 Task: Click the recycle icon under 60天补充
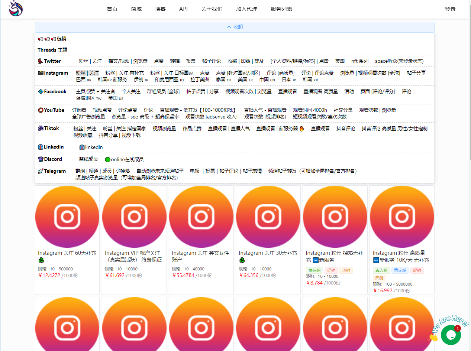point(41,260)
